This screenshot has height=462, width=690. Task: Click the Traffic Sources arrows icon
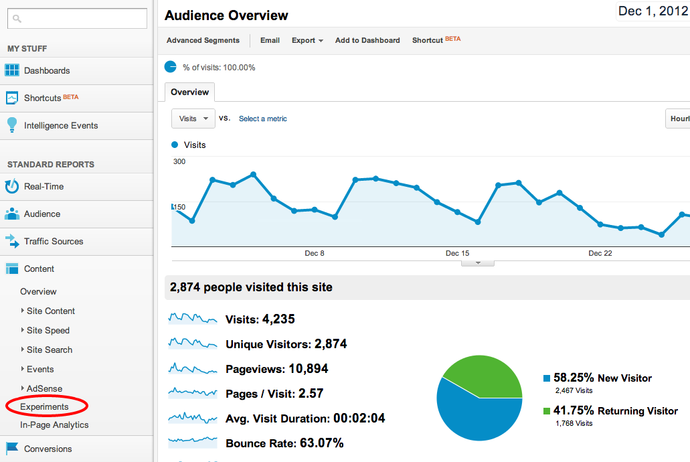[12, 241]
